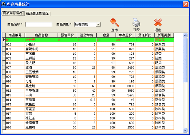190x135 pixels.
Task: Select the 可乐 cell
Action: click(41, 81)
